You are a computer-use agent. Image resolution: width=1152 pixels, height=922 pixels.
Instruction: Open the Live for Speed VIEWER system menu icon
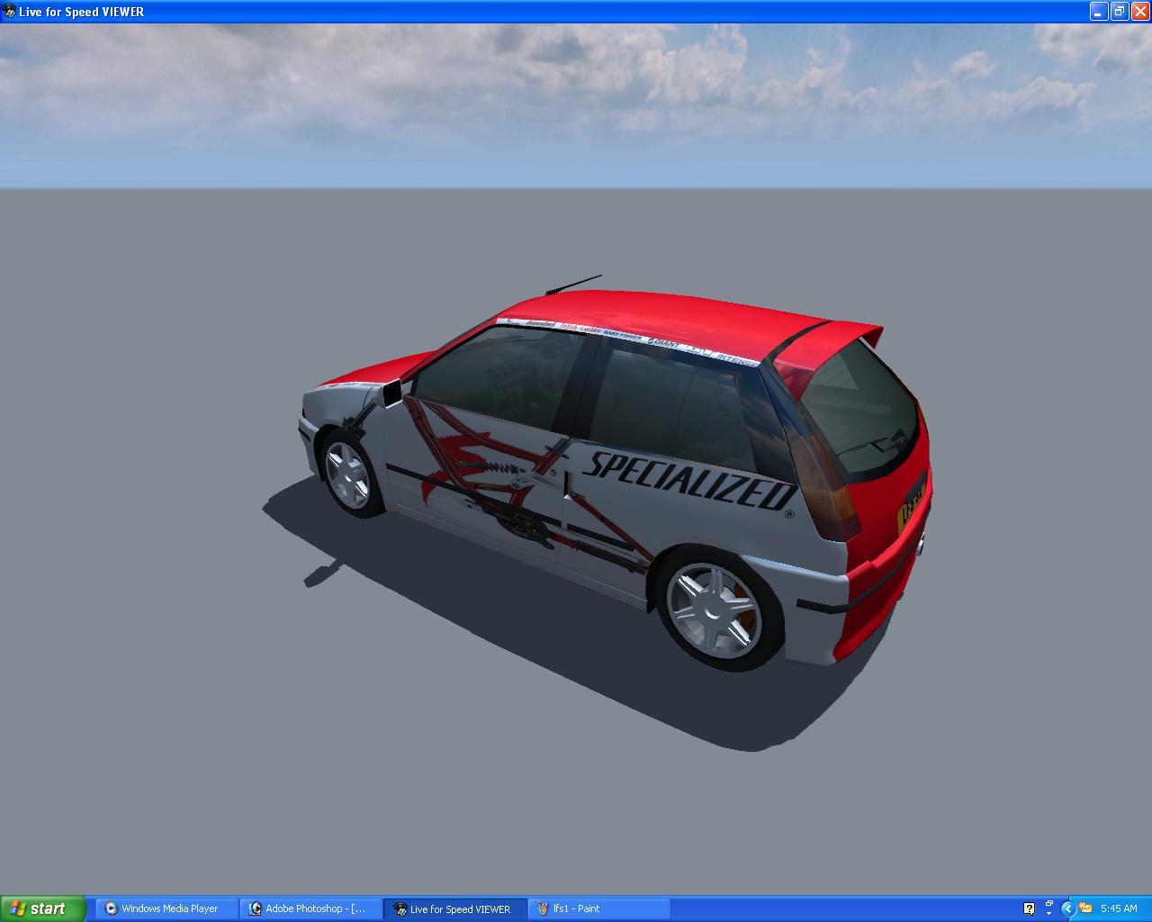(10, 12)
